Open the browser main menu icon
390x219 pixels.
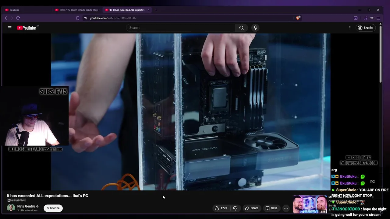point(378,18)
